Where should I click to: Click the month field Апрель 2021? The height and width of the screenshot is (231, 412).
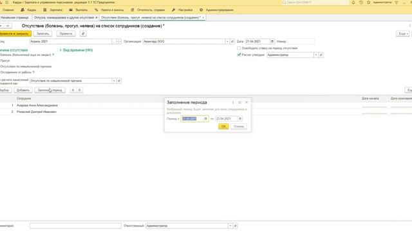click(70, 41)
